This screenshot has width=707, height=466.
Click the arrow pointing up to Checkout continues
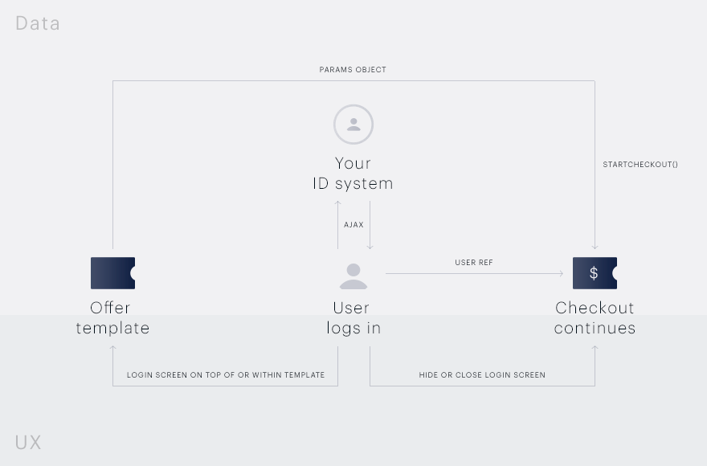(x=595, y=348)
